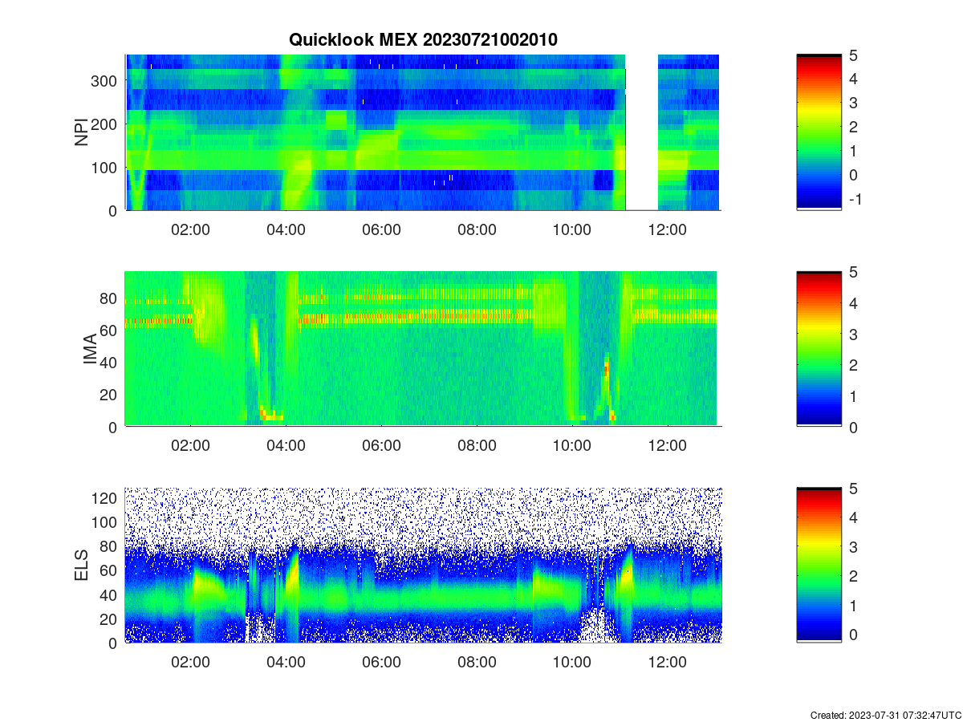963x722 pixels.
Task: Click the "Created: 2023-07-31 07:32:47UTC" timestamp
Action: pos(885,715)
